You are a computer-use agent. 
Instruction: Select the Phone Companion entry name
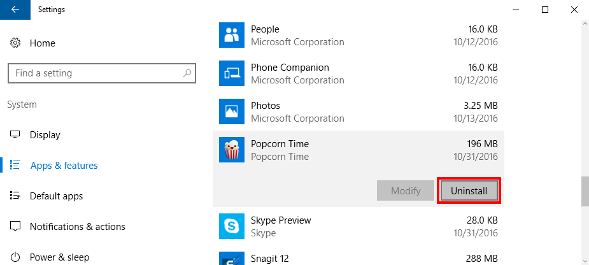290,68
